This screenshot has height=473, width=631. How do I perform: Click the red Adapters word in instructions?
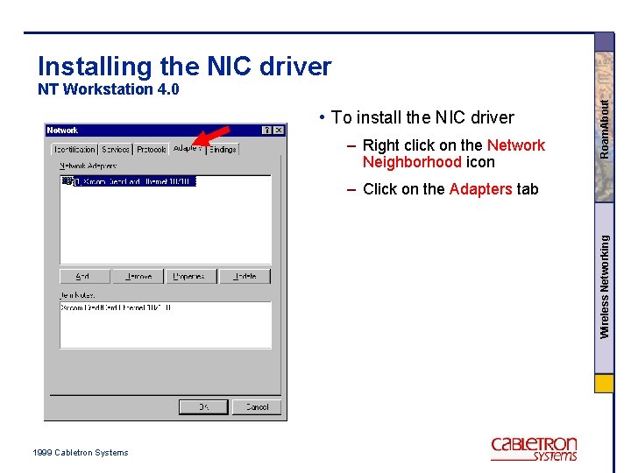tap(480, 189)
